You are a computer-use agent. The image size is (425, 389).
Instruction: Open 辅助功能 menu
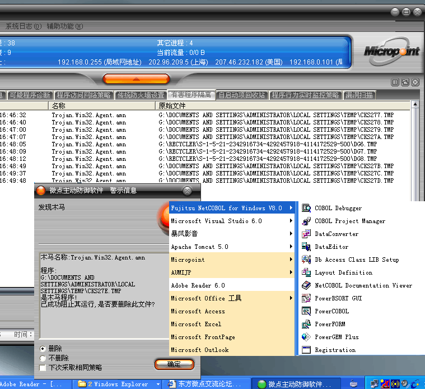click(65, 26)
